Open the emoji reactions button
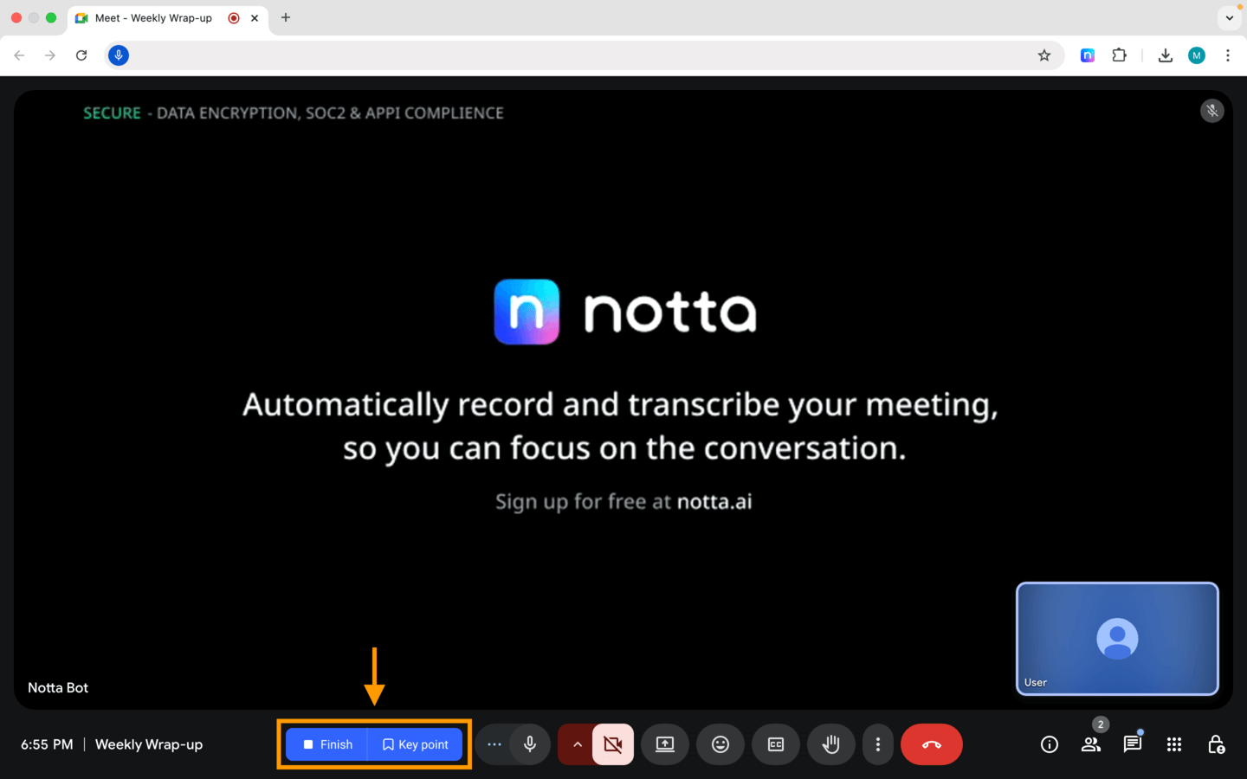Viewport: 1247px width, 779px height. point(720,744)
